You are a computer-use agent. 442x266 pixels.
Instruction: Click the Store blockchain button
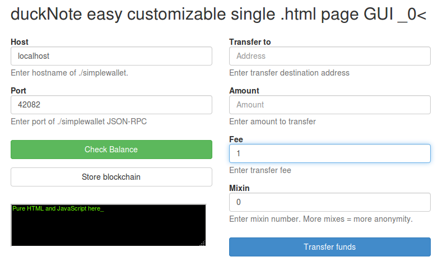pos(111,177)
